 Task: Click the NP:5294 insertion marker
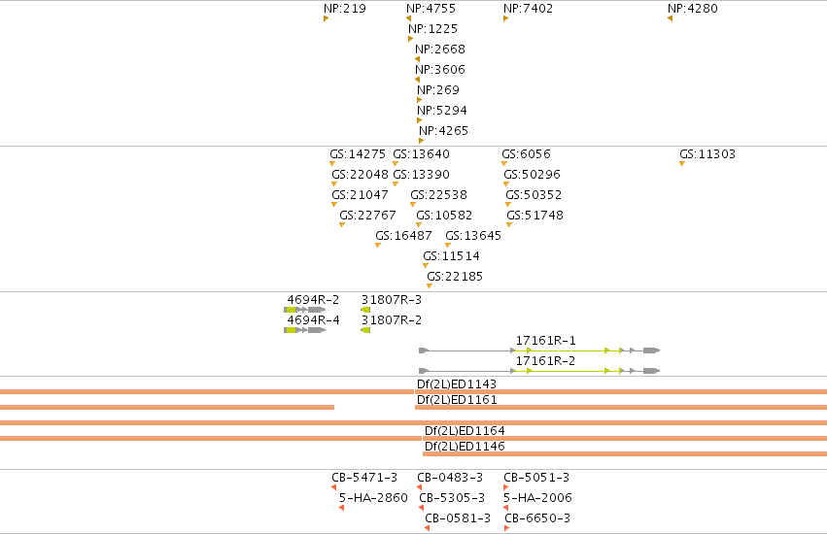click(419, 120)
